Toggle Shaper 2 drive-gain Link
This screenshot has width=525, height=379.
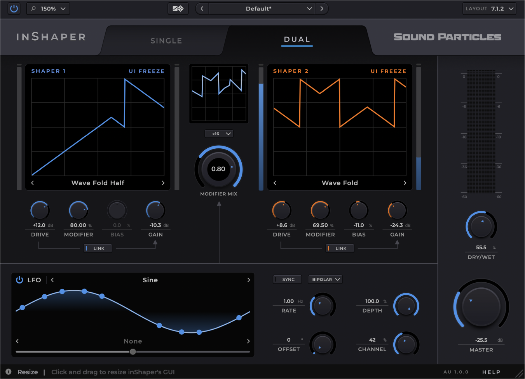(x=340, y=248)
